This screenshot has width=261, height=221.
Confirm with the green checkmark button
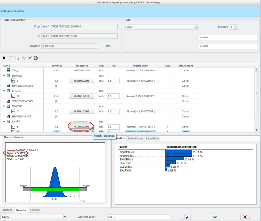(216, 217)
